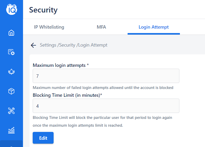Switch to the MFA tab
This screenshot has width=205, height=147.
point(101,27)
